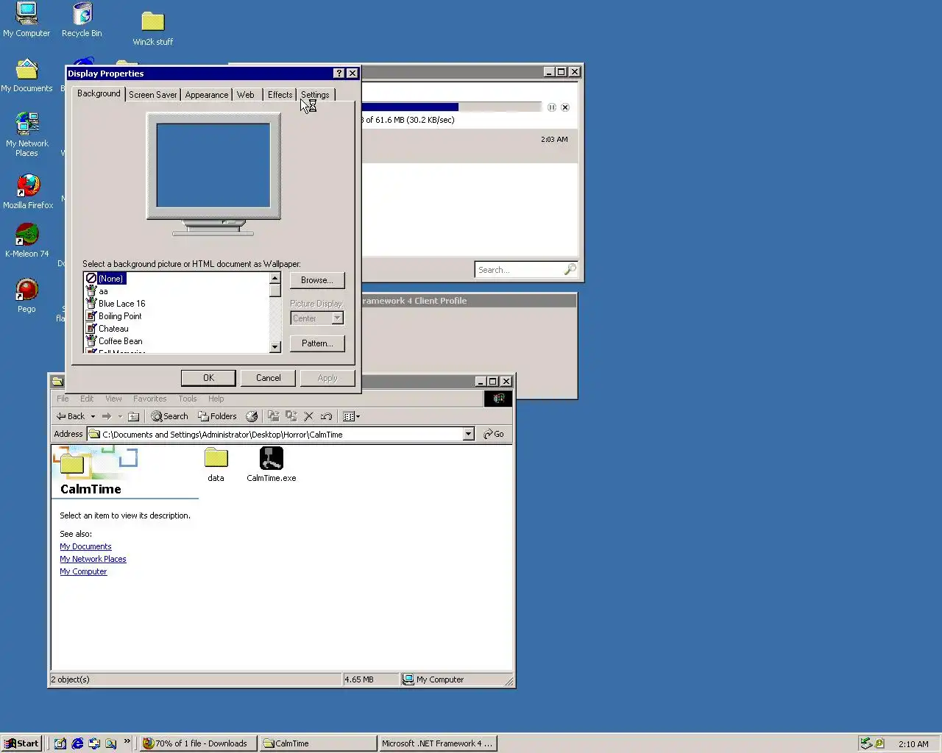Open the My Documents link
This screenshot has height=753, width=942.
85,546
